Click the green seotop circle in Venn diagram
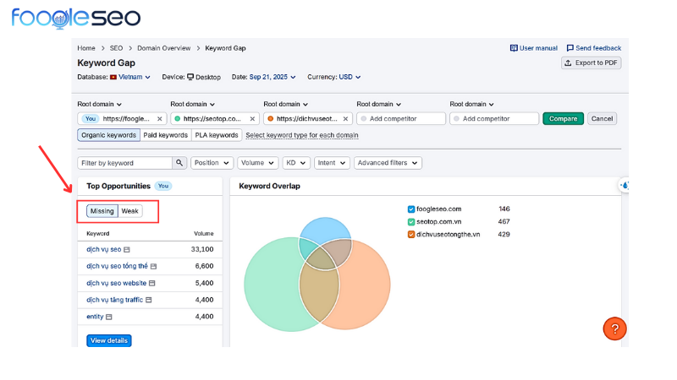Image resolution: width=677 pixels, height=380 pixels. coord(271,283)
